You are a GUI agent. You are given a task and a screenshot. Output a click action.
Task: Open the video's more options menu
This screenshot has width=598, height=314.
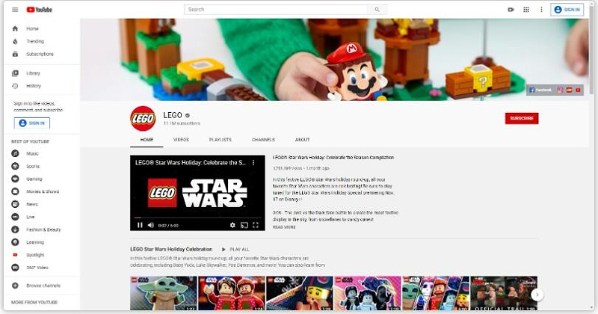pyautogui.click(x=253, y=162)
